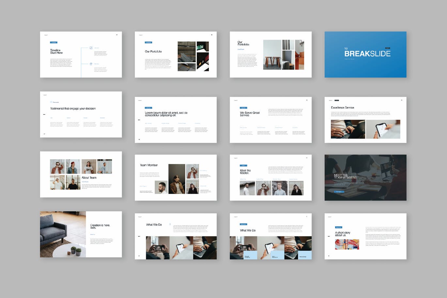Click the blue tag above A short story
The image size is (447, 298).
pyautogui.click(x=338, y=227)
